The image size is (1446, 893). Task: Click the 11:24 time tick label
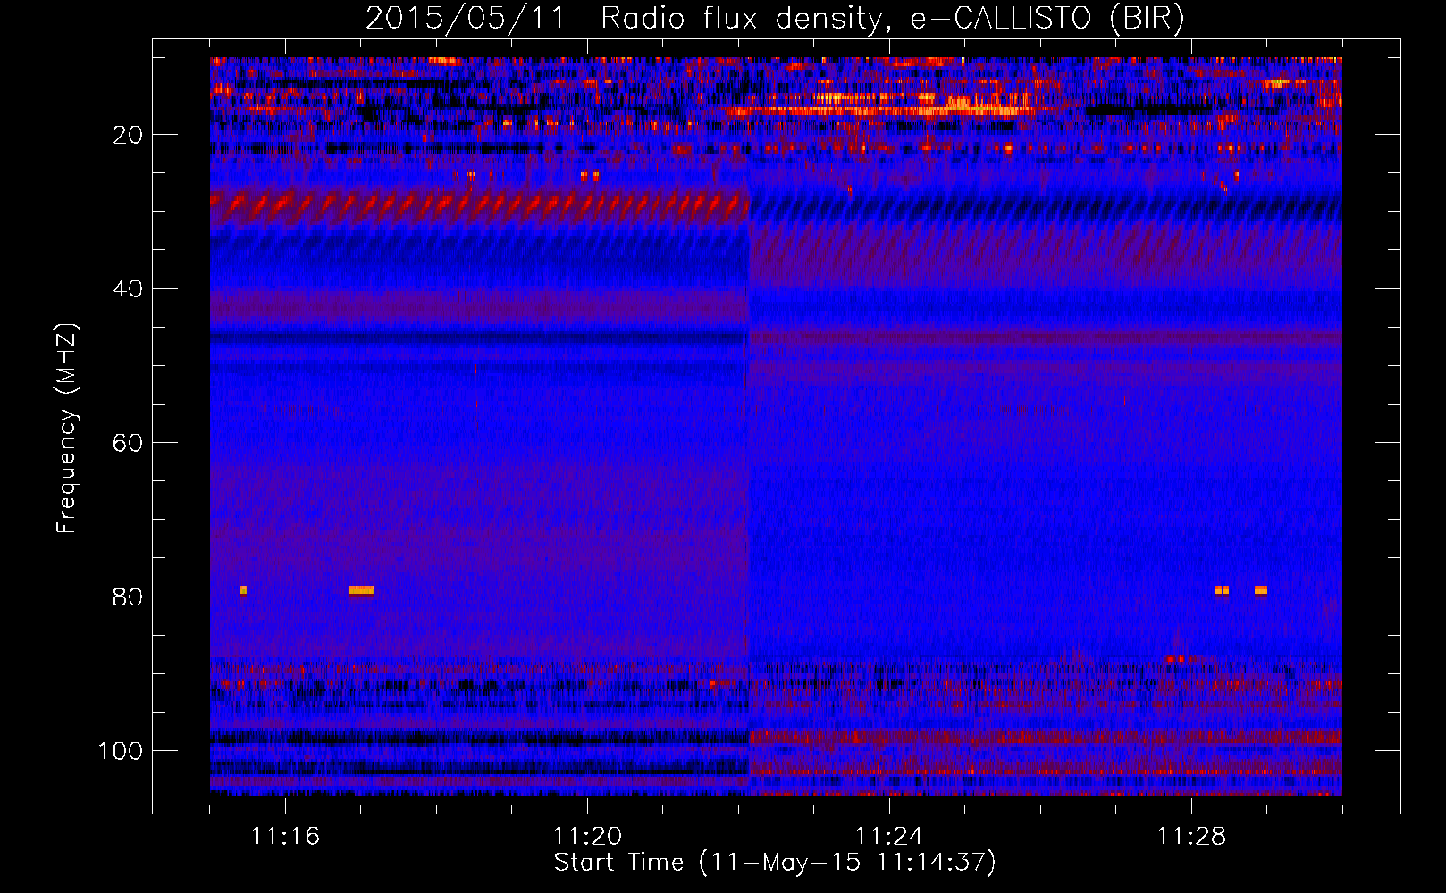coord(889,837)
